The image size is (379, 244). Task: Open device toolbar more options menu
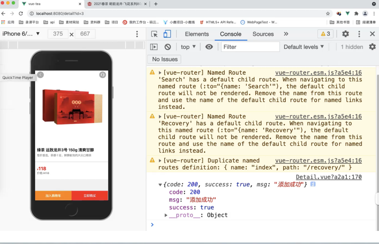(137, 34)
